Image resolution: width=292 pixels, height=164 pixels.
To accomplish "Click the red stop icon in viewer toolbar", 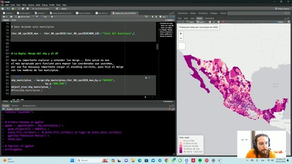I will tap(223, 22).
